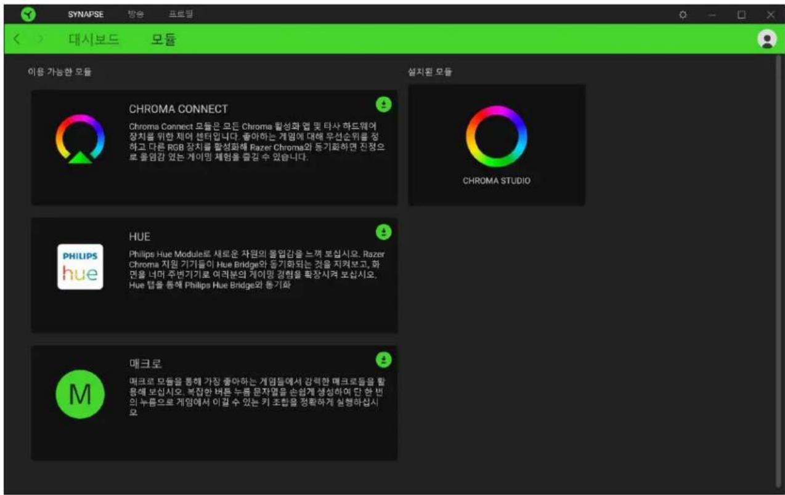The width and height of the screenshot is (785, 495).
Task: Go back with the left arrow
Action: (17, 40)
